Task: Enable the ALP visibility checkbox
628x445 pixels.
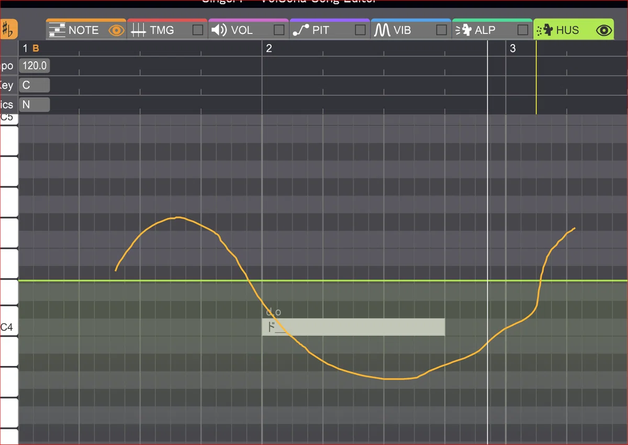Action: tap(522, 30)
